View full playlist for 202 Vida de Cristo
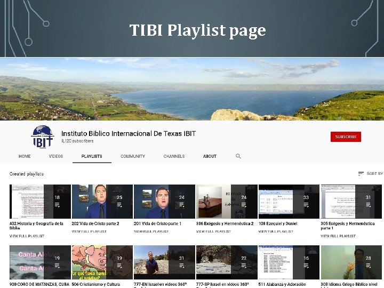This screenshot has height=288, width=384. (89, 231)
